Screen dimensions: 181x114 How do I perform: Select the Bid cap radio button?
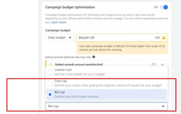50,94
